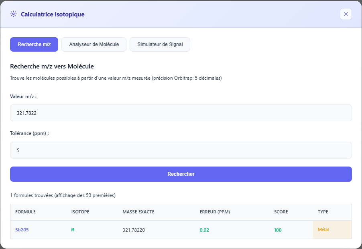Screen dimensions: 362x249
Task: Switch to the Analyseur de Molécule tab
Action: [x=94, y=44]
